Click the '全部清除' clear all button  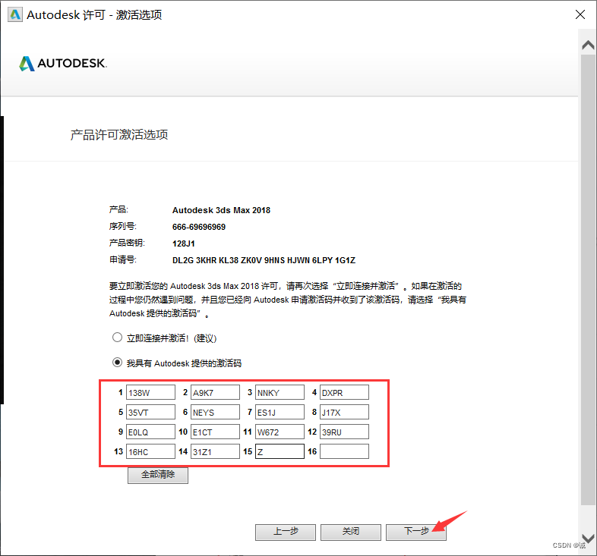click(158, 475)
